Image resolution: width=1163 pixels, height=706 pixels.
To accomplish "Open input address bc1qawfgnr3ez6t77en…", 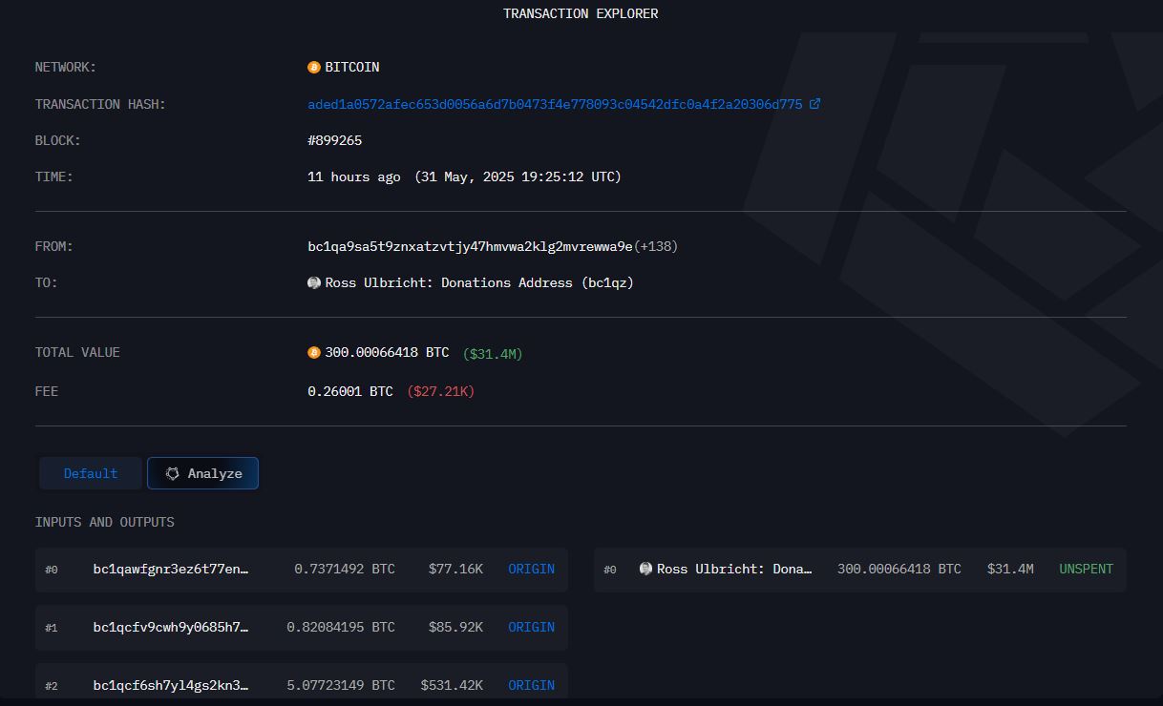I will point(171,569).
